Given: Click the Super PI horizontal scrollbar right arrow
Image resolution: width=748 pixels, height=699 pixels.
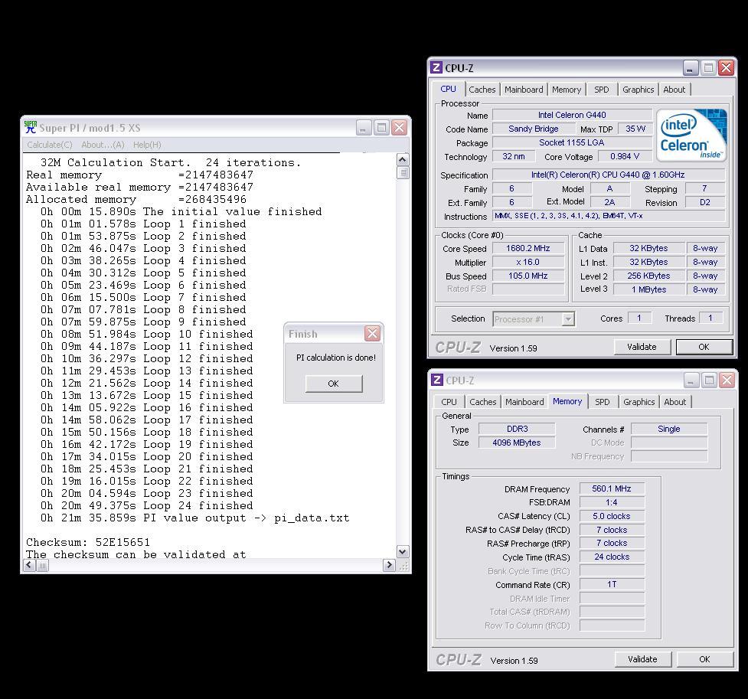Looking at the screenshot, I should point(389,565).
